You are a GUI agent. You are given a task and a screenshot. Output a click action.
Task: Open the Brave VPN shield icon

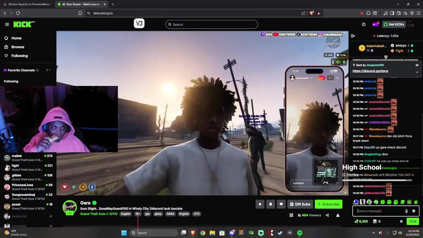click(x=412, y=13)
